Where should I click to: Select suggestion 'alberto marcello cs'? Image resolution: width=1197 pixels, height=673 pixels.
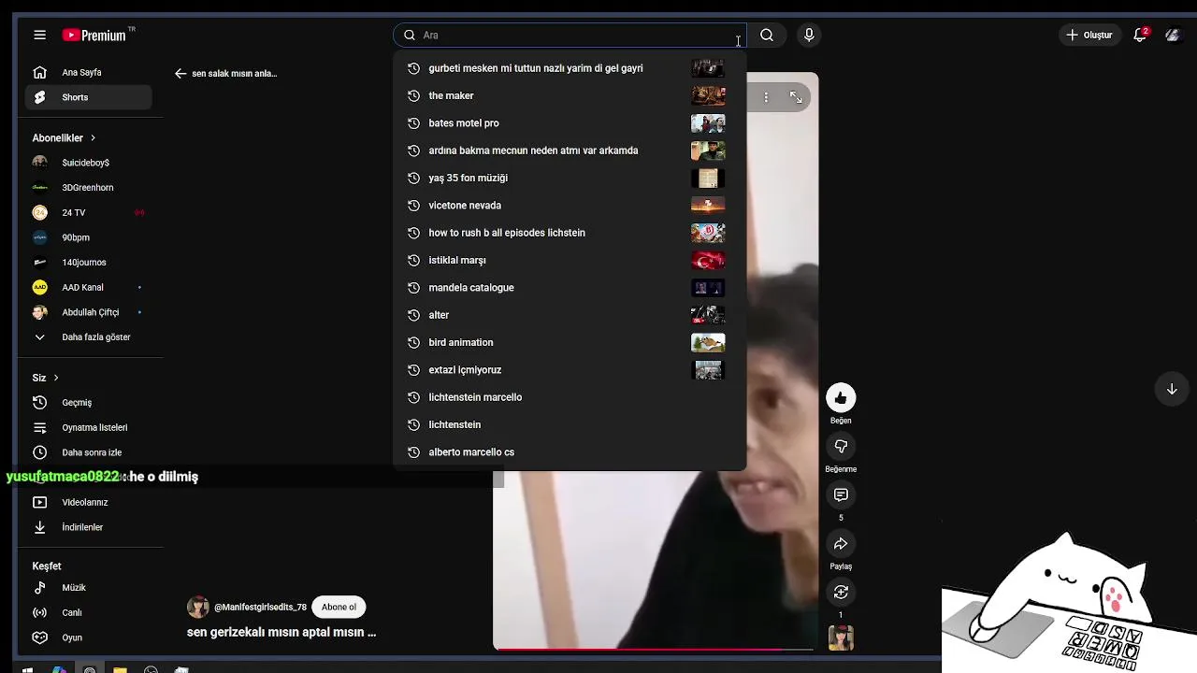point(570,451)
